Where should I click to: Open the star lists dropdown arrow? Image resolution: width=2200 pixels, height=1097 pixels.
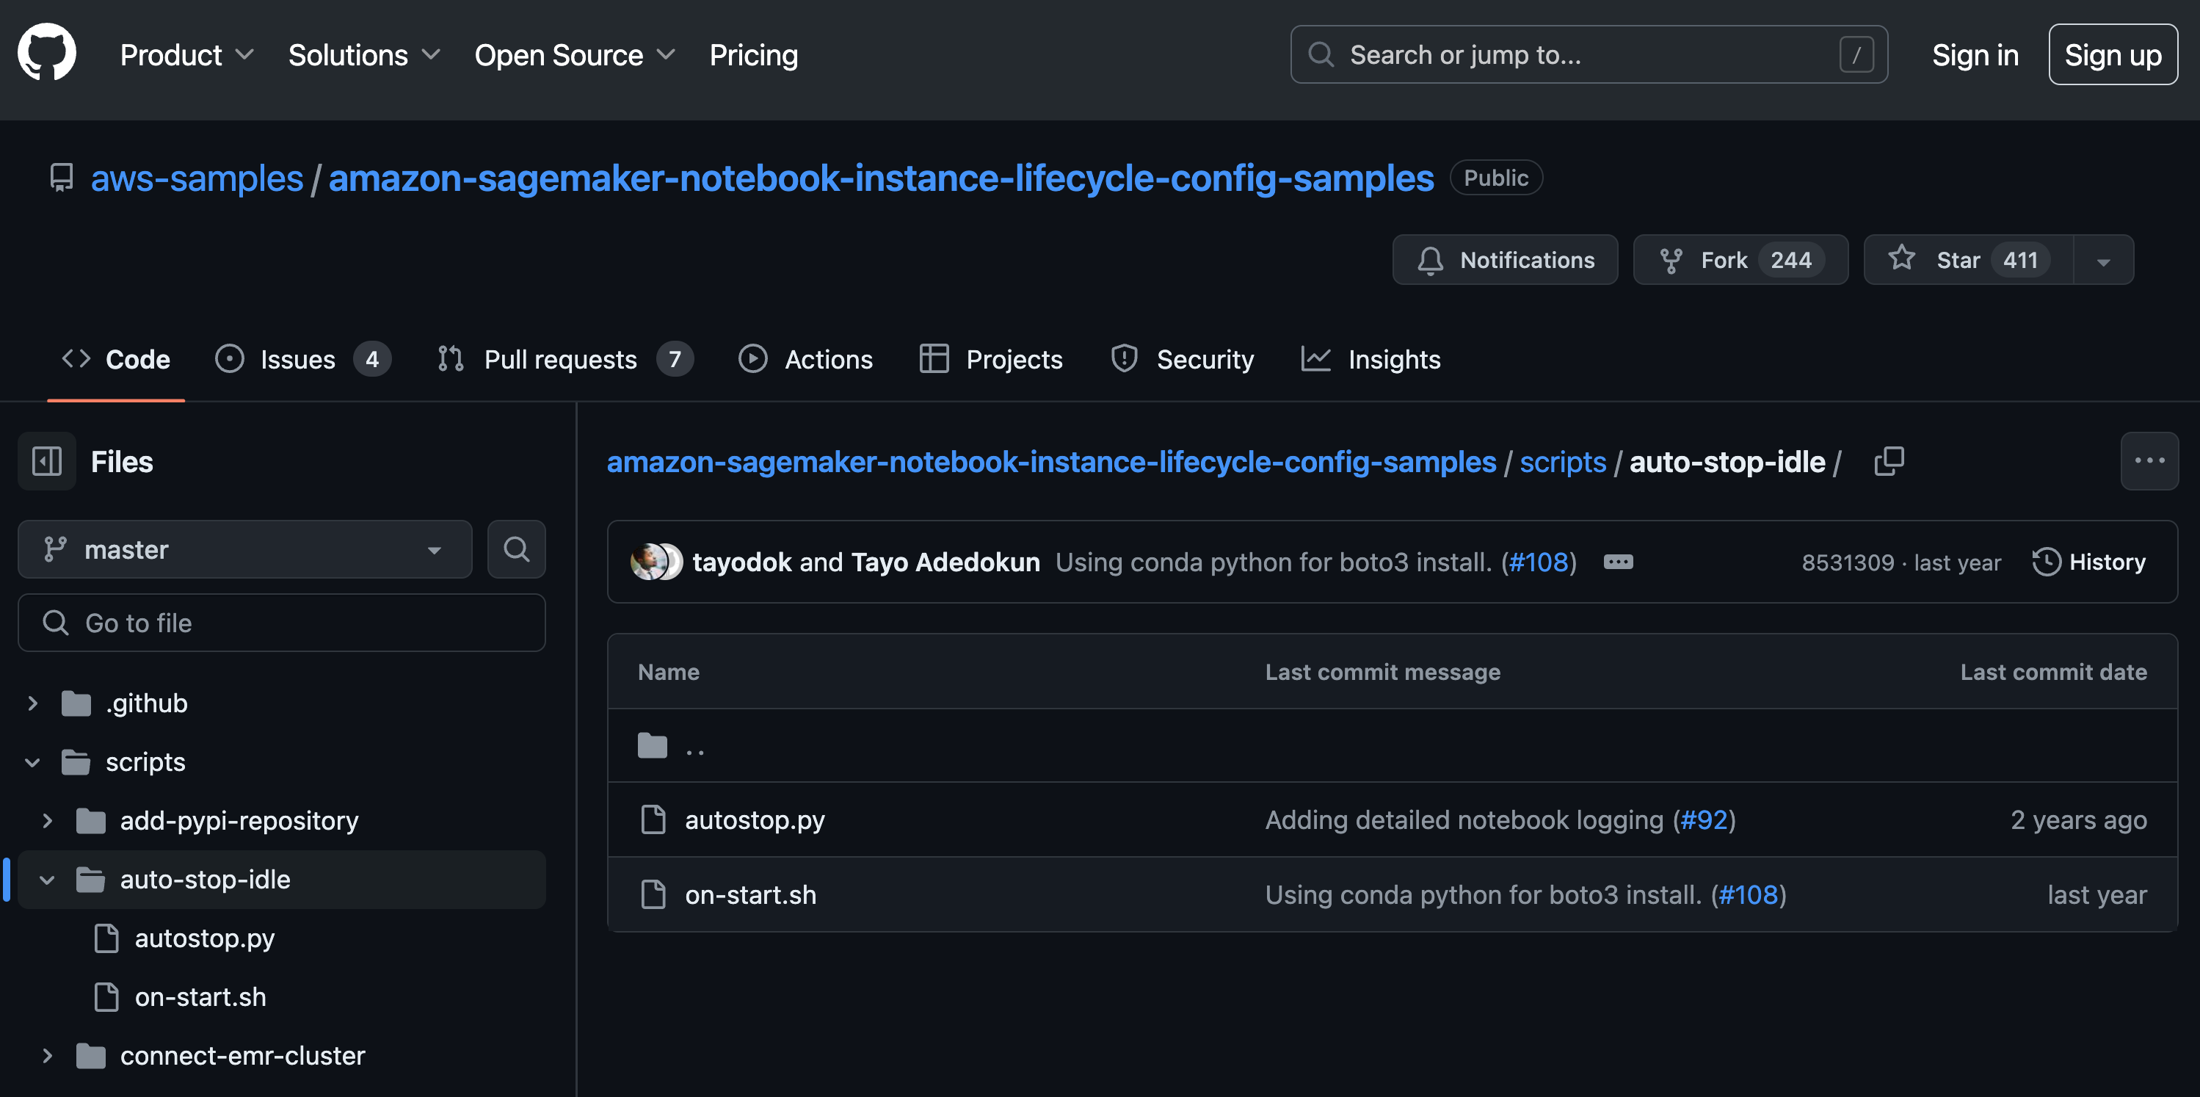click(2104, 260)
